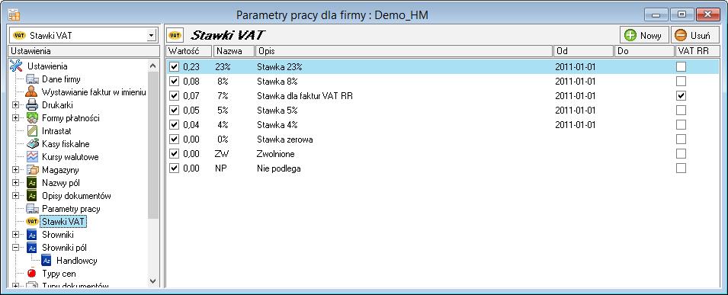Viewport: 728px width, 295px height.
Task: Click the Ustawienia wrench icon in tree
Action: click(x=16, y=66)
